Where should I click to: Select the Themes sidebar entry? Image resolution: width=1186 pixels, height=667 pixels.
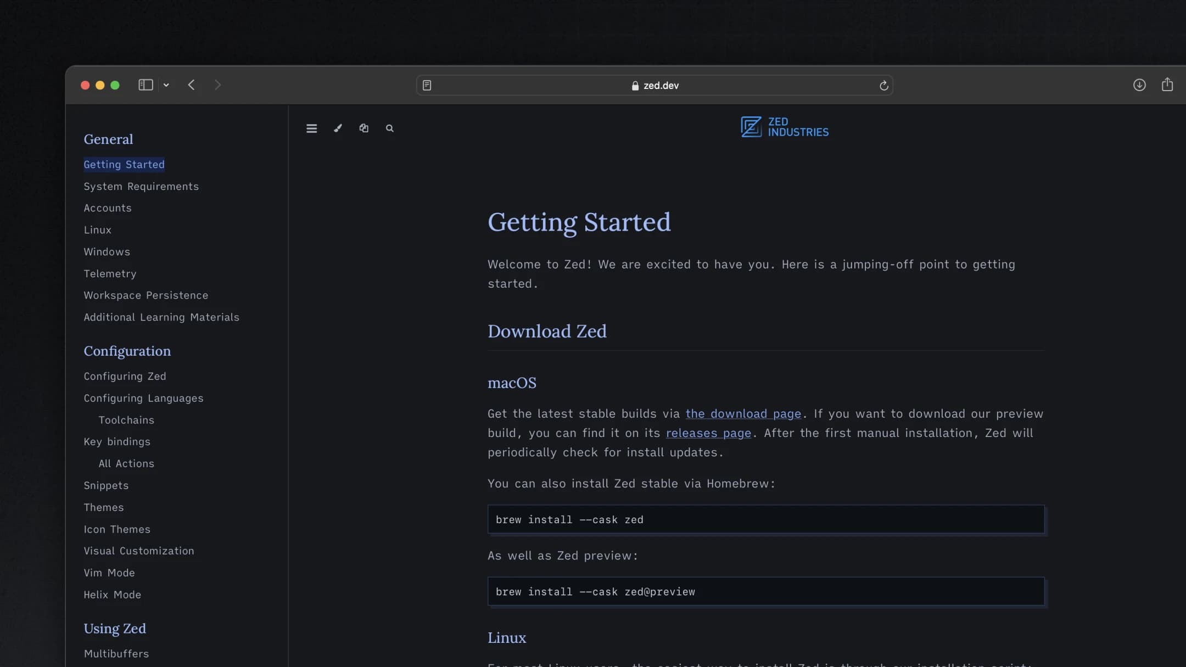(103, 507)
